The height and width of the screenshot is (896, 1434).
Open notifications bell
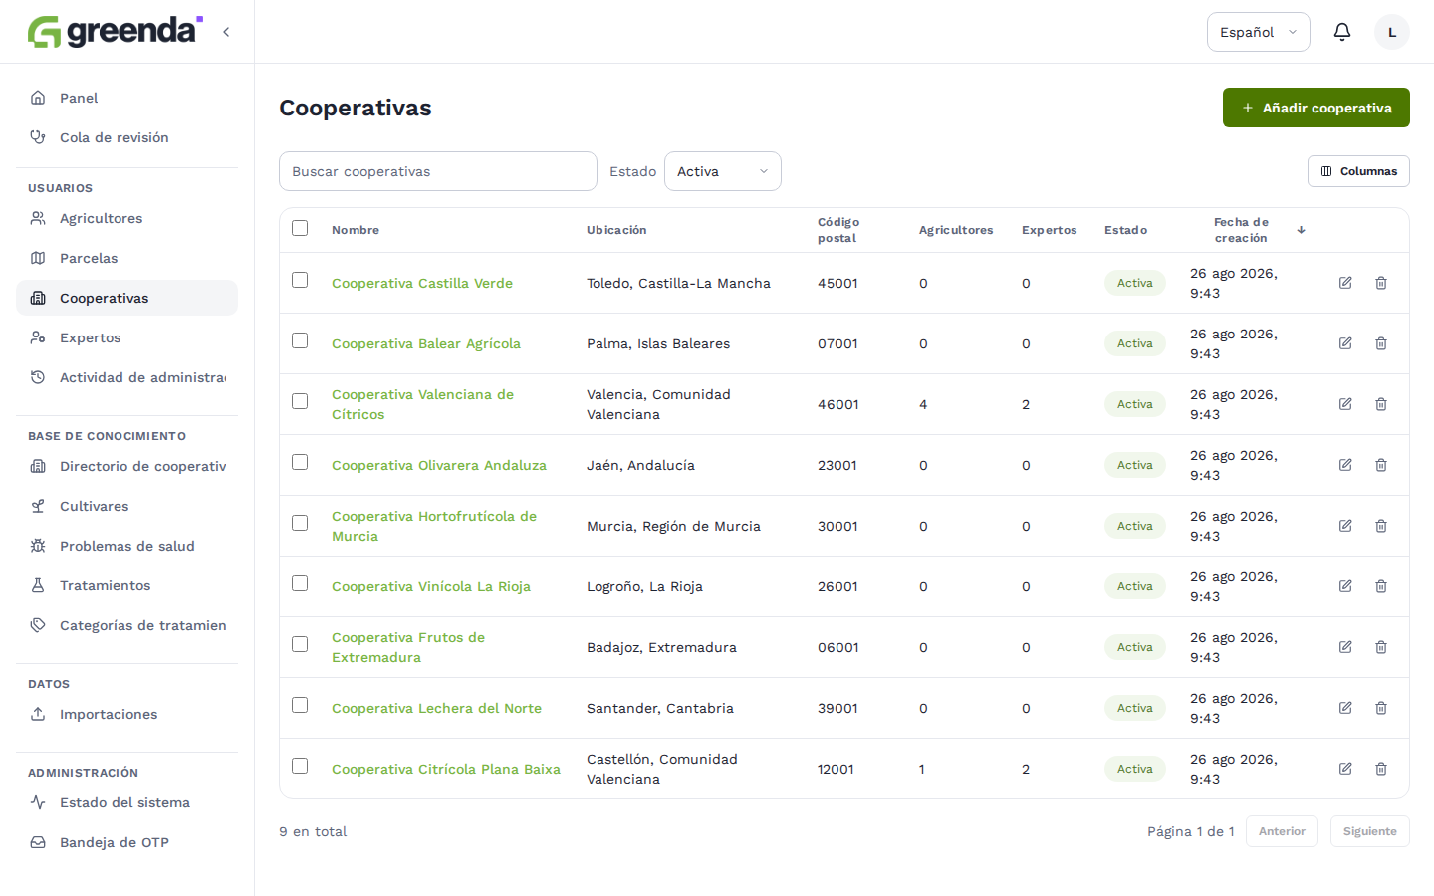click(x=1342, y=32)
